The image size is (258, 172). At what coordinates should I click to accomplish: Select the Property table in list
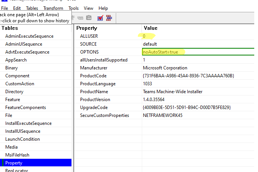(x=14, y=163)
